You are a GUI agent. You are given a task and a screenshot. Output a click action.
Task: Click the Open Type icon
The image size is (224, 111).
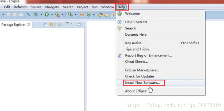coord(101,14)
